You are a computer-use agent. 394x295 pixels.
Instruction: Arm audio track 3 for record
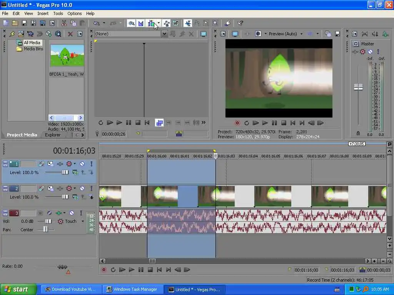[40, 213]
